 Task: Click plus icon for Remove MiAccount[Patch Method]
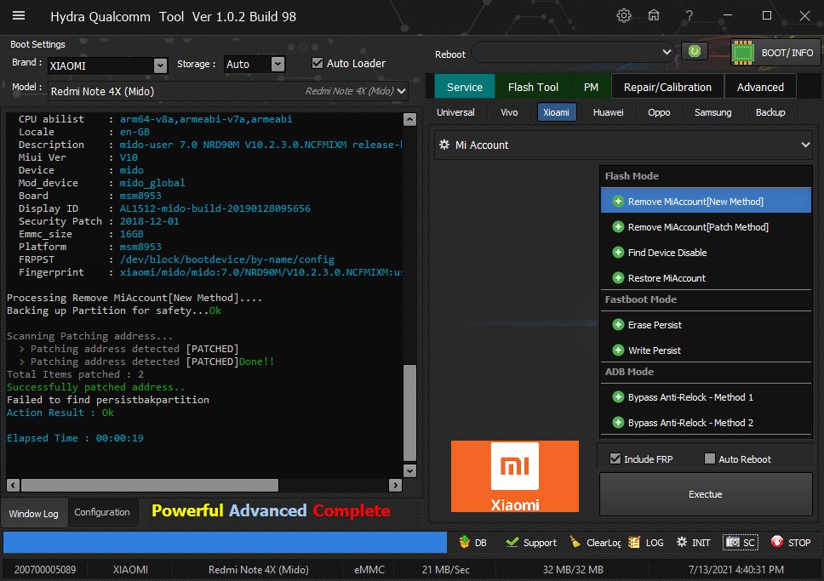618,227
